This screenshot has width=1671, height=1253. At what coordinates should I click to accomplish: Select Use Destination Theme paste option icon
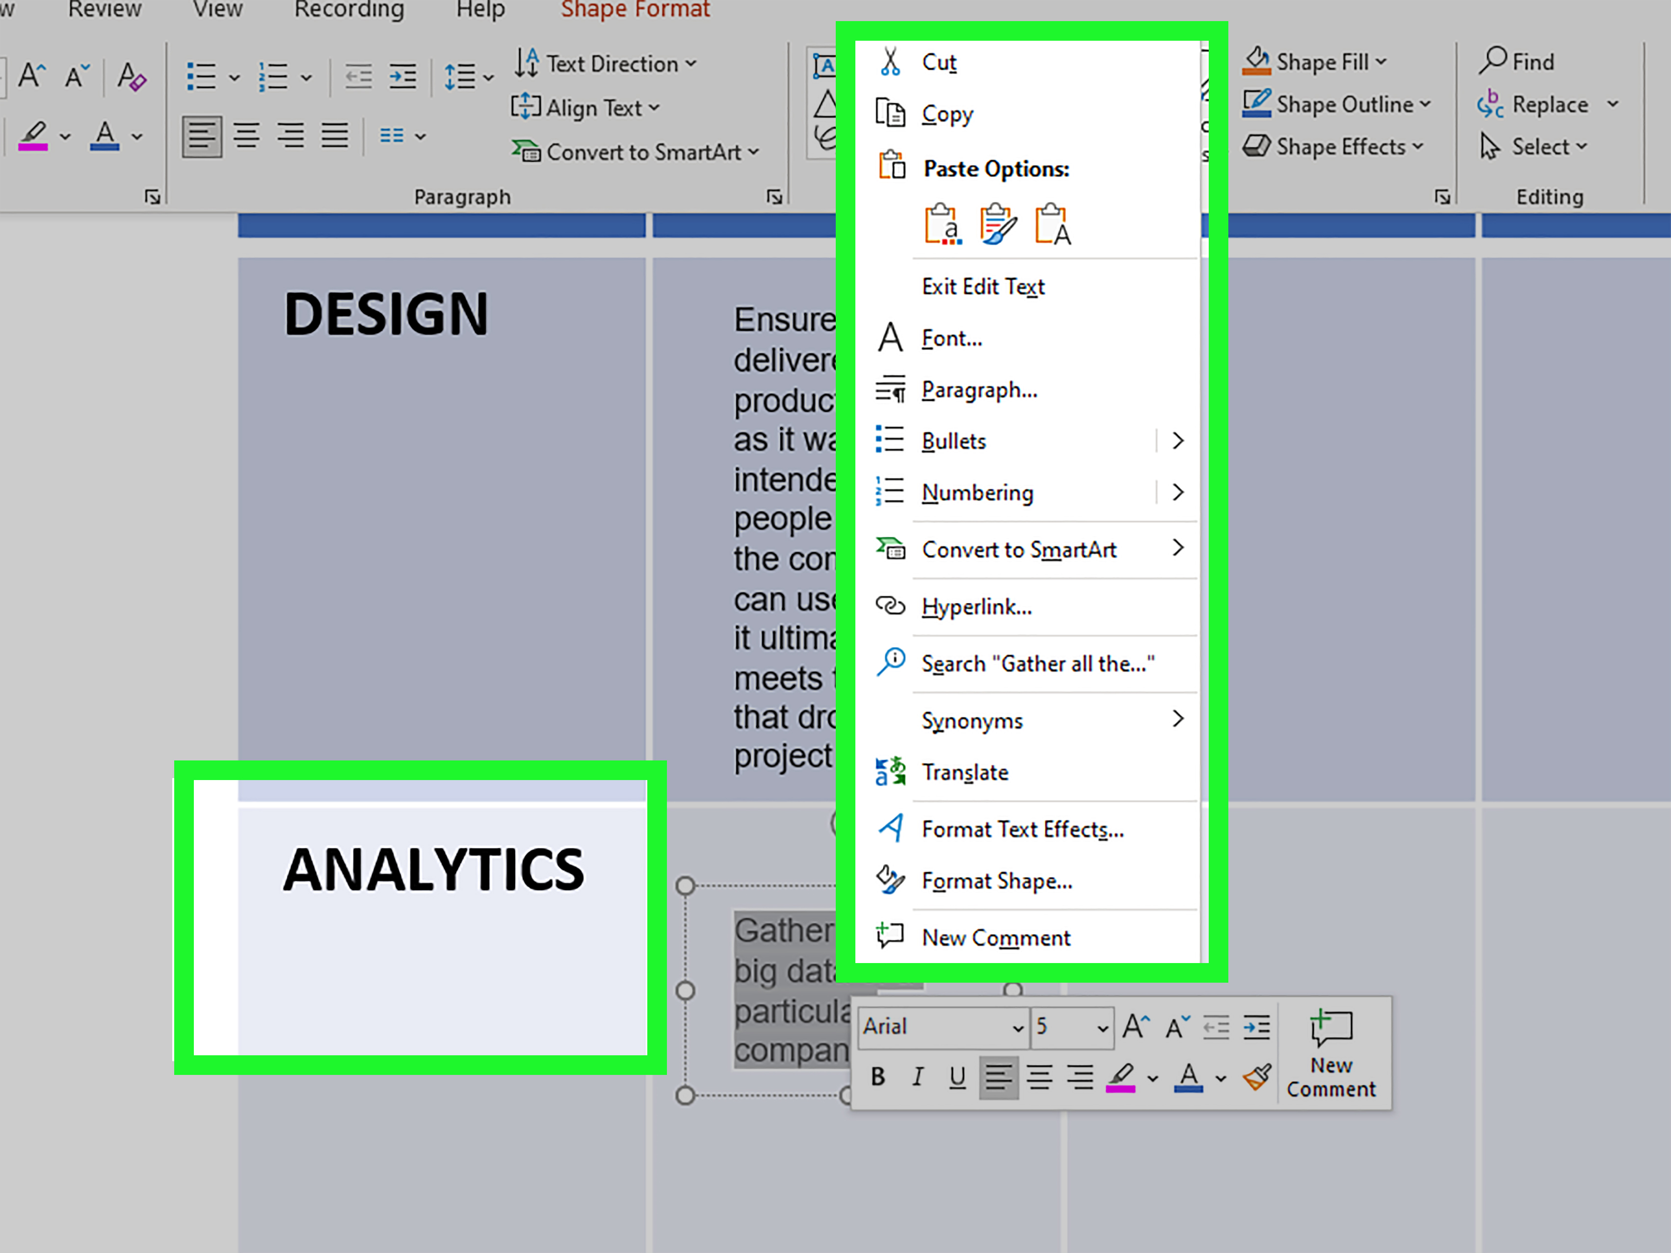pyautogui.click(x=944, y=224)
